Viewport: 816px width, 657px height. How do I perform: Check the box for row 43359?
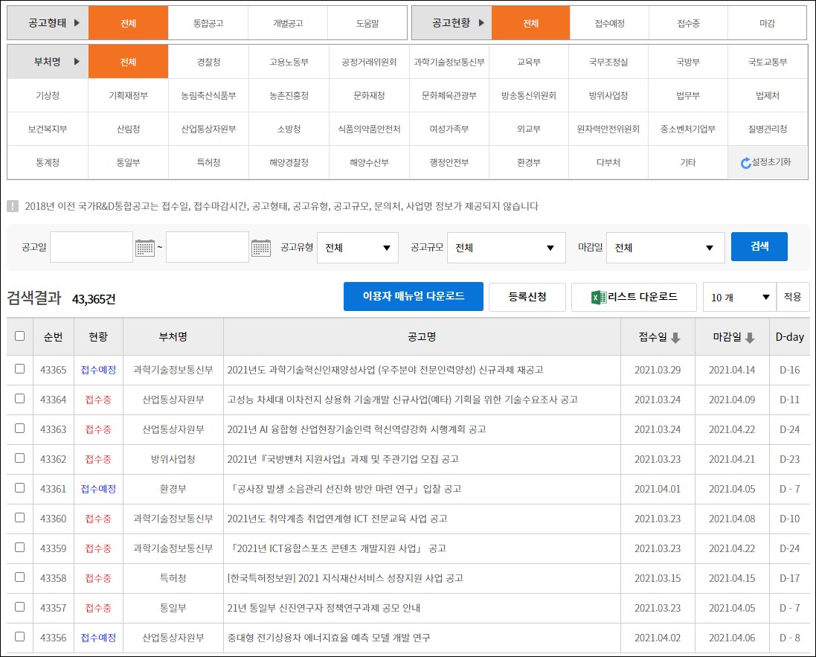point(20,547)
